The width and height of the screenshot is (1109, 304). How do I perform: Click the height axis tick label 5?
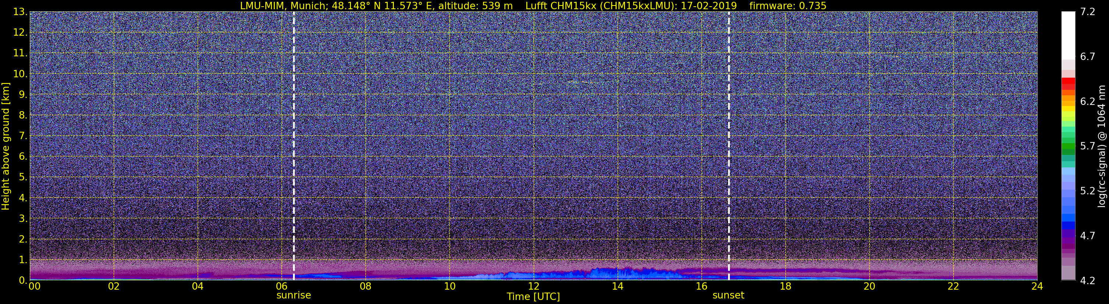click(23, 177)
